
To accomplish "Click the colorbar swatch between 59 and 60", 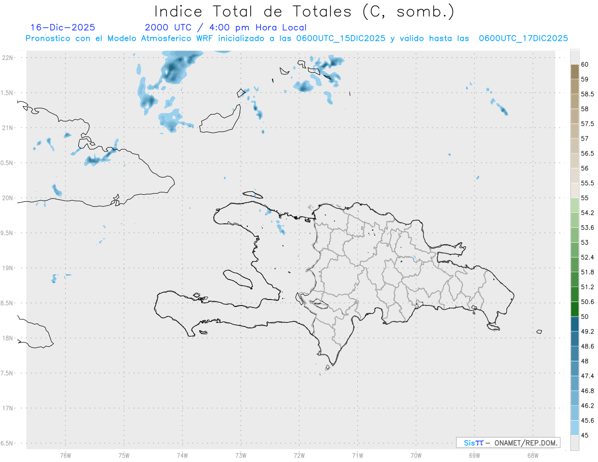I will [x=575, y=72].
